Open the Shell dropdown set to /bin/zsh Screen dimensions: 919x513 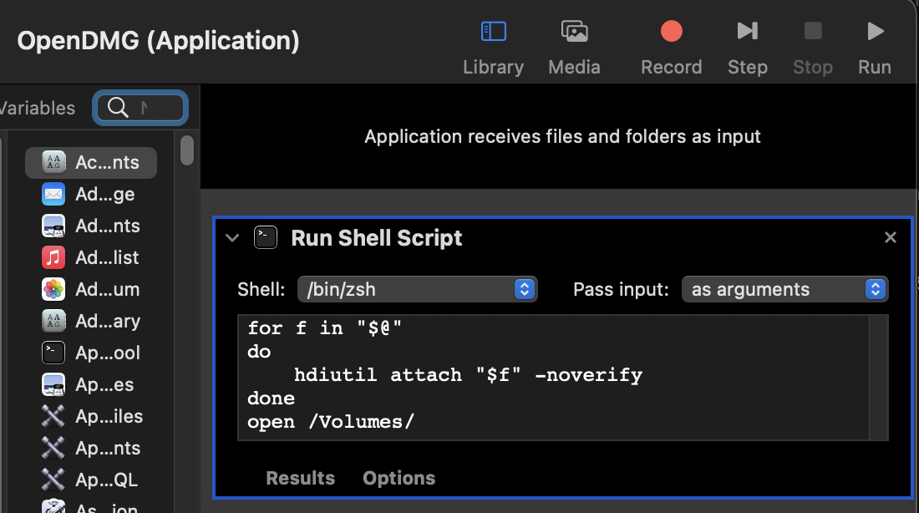[x=417, y=289]
